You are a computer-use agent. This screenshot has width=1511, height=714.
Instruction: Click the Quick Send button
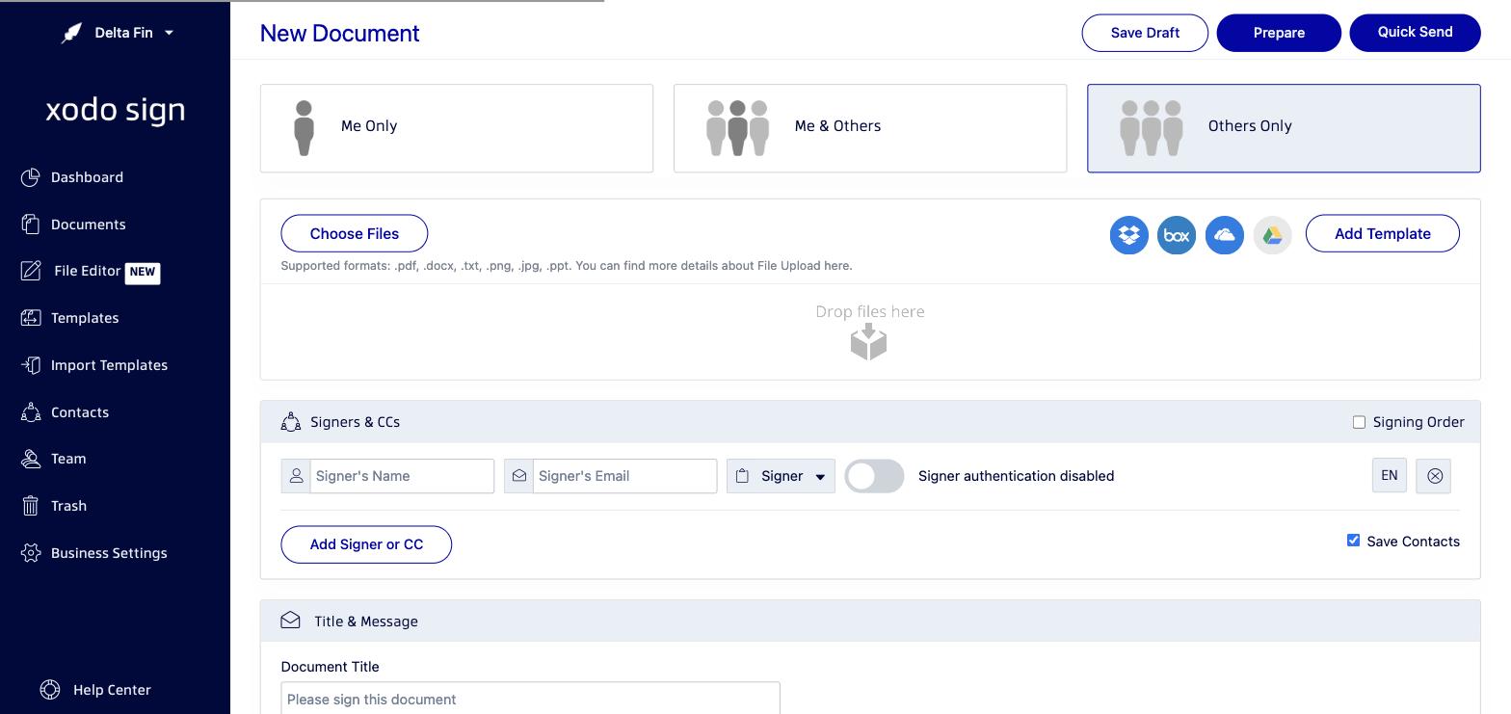(1415, 33)
